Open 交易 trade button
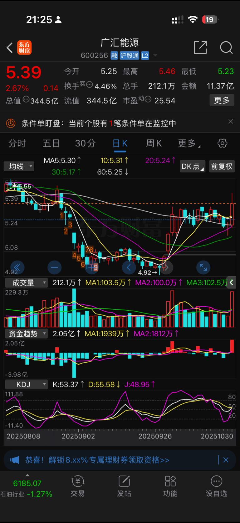 pyautogui.click(x=78, y=486)
